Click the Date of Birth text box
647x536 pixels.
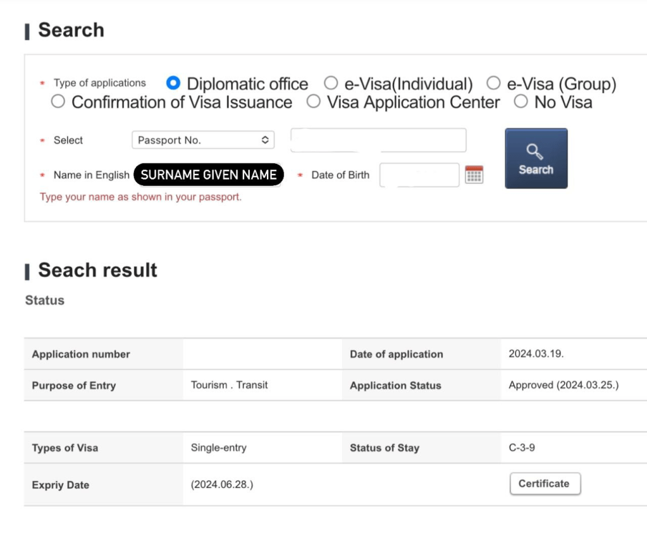click(419, 175)
